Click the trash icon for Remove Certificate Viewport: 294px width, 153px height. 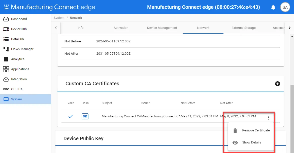tap(235, 130)
